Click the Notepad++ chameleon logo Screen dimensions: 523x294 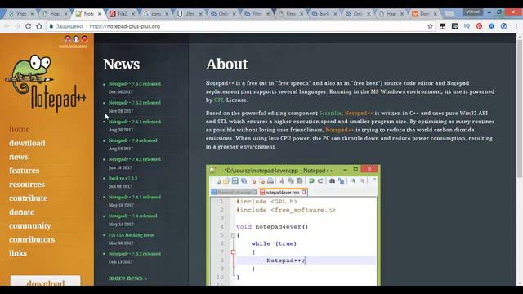click(x=46, y=83)
